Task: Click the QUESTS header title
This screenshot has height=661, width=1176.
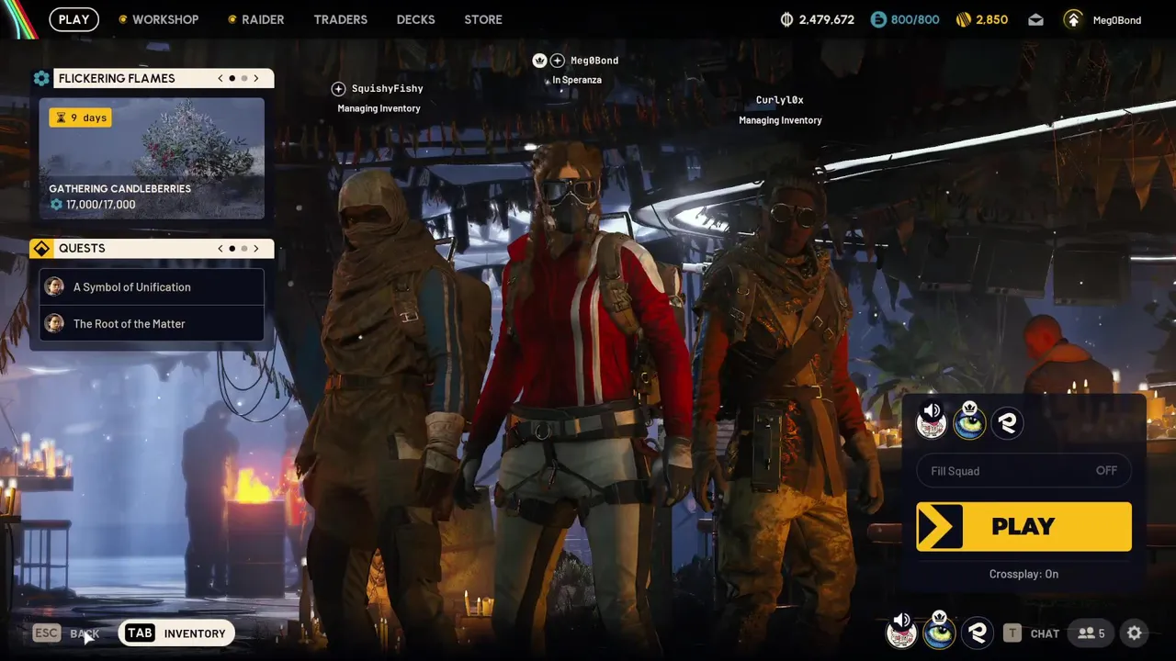Action: (x=82, y=249)
